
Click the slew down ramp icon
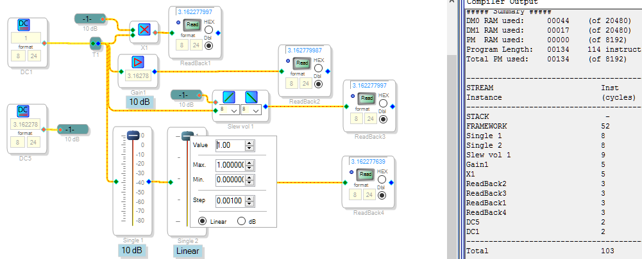click(x=251, y=98)
